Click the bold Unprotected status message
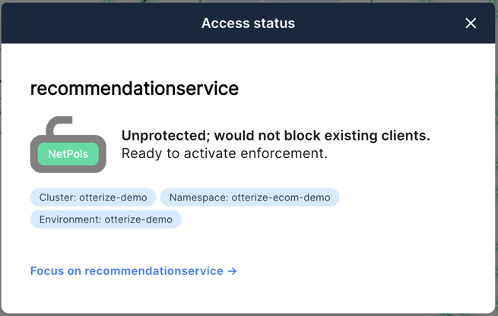498x316 pixels. pyautogui.click(x=276, y=135)
